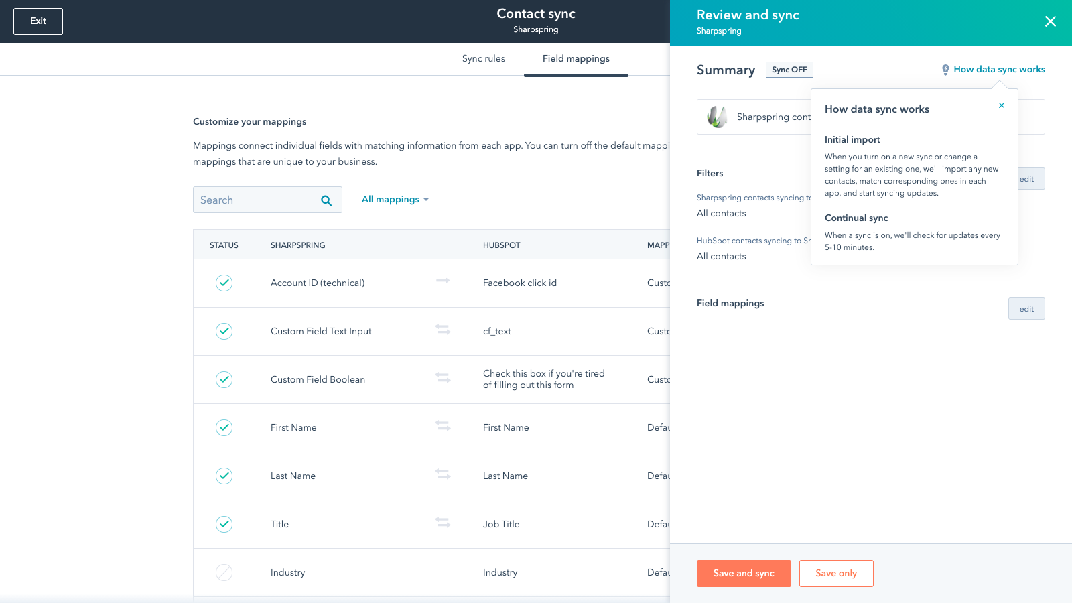Select the Field mappings tab
This screenshot has height=603, width=1072.
click(576, 59)
